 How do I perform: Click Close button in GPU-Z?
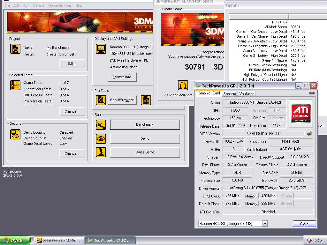304,224
